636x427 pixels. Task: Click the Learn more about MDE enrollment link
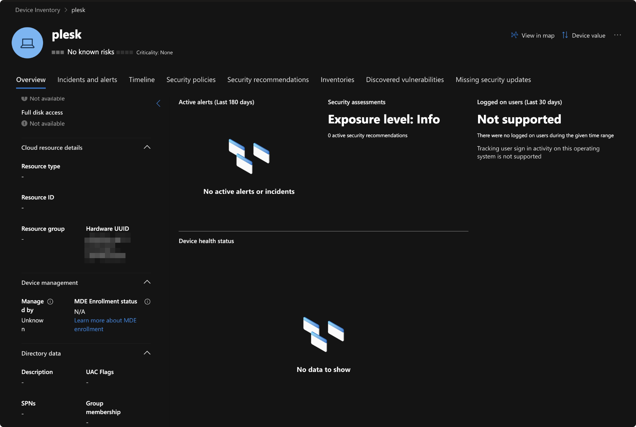(105, 324)
